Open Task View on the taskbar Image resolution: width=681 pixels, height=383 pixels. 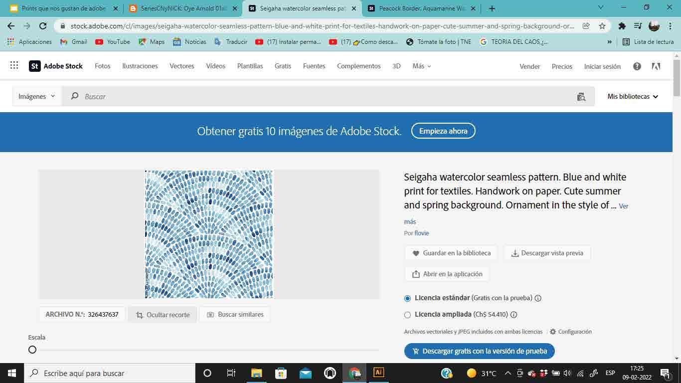tap(231, 373)
